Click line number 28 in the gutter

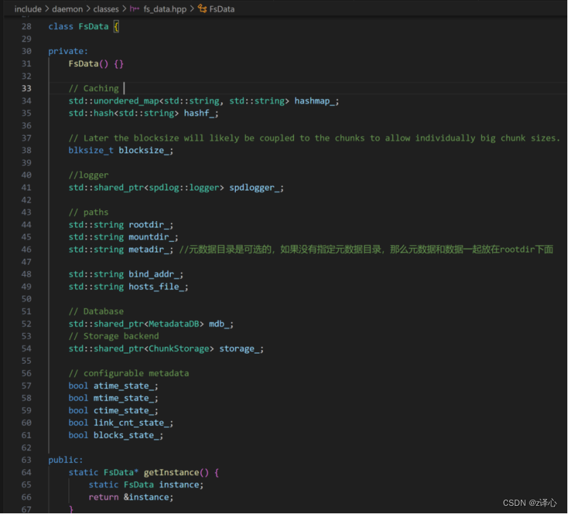[x=26, y=26]
